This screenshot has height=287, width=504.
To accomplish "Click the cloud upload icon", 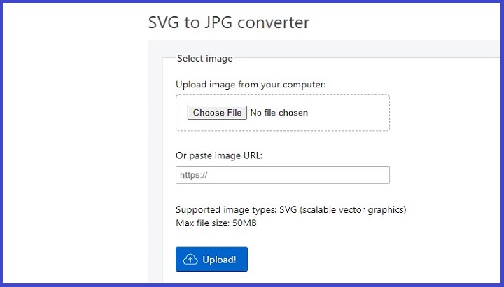I will tap(190, 260).
